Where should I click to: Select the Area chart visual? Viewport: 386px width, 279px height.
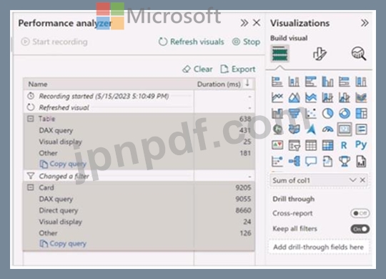pyautogui.click(x=294, y=97)
